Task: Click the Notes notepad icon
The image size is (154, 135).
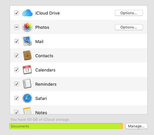Action: [x=27, y=111]
